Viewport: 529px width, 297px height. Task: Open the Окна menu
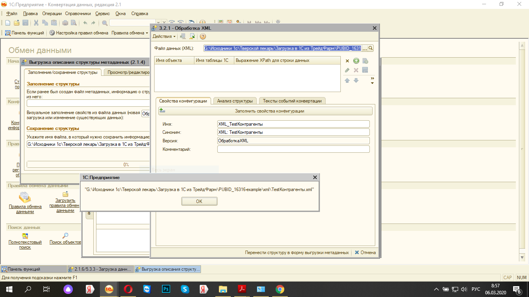click(x=120, y=14)
